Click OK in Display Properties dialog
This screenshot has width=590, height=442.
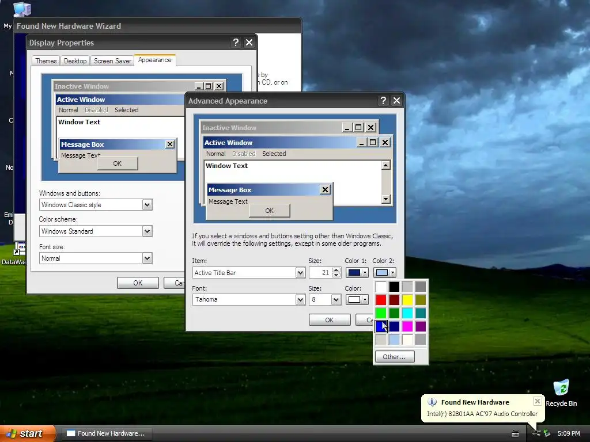[138, 283]
